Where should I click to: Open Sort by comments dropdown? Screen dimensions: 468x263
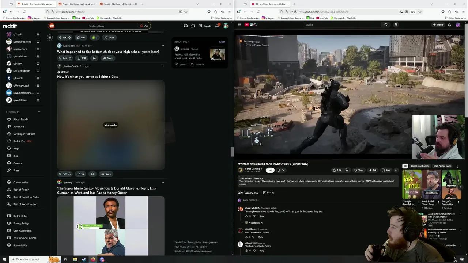[x=268, y=193]
